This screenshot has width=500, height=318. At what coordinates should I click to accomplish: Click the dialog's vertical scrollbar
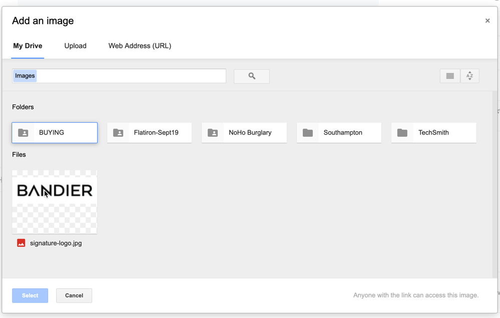tap(495, 184)
